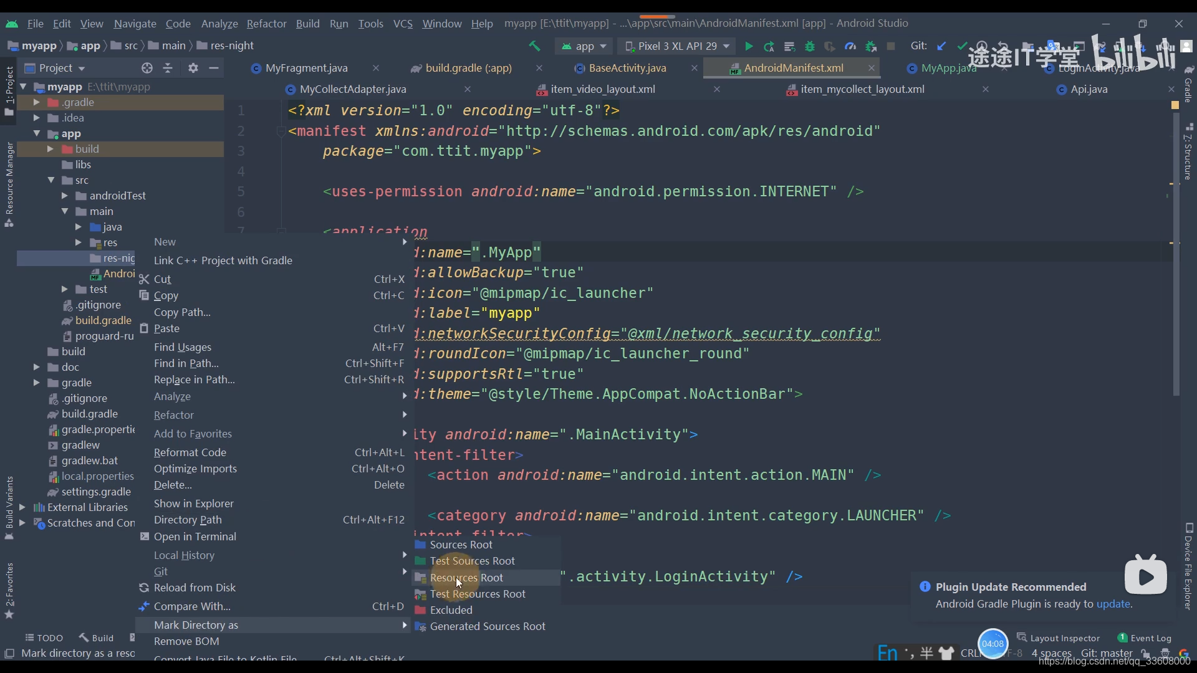Open the TODO tool window
1197x673 pixels.
point(44,637)
